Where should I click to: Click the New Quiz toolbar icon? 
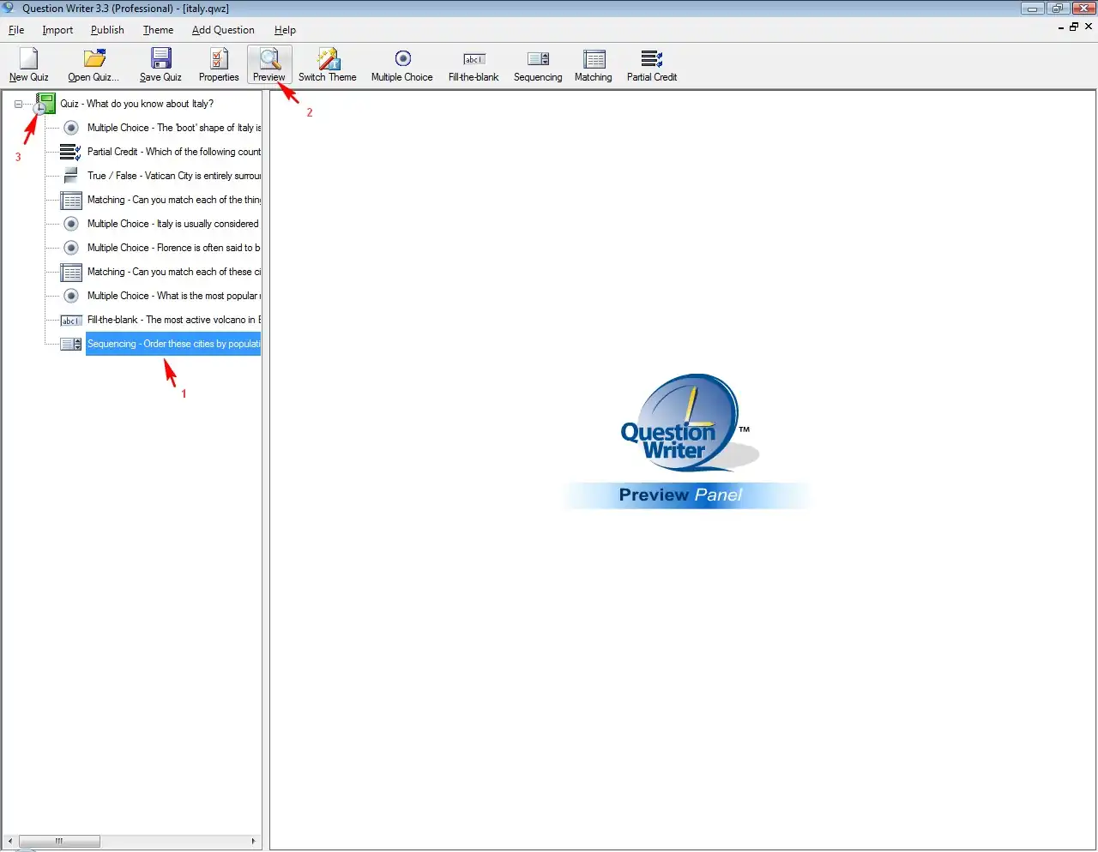(x=28, y=59)
